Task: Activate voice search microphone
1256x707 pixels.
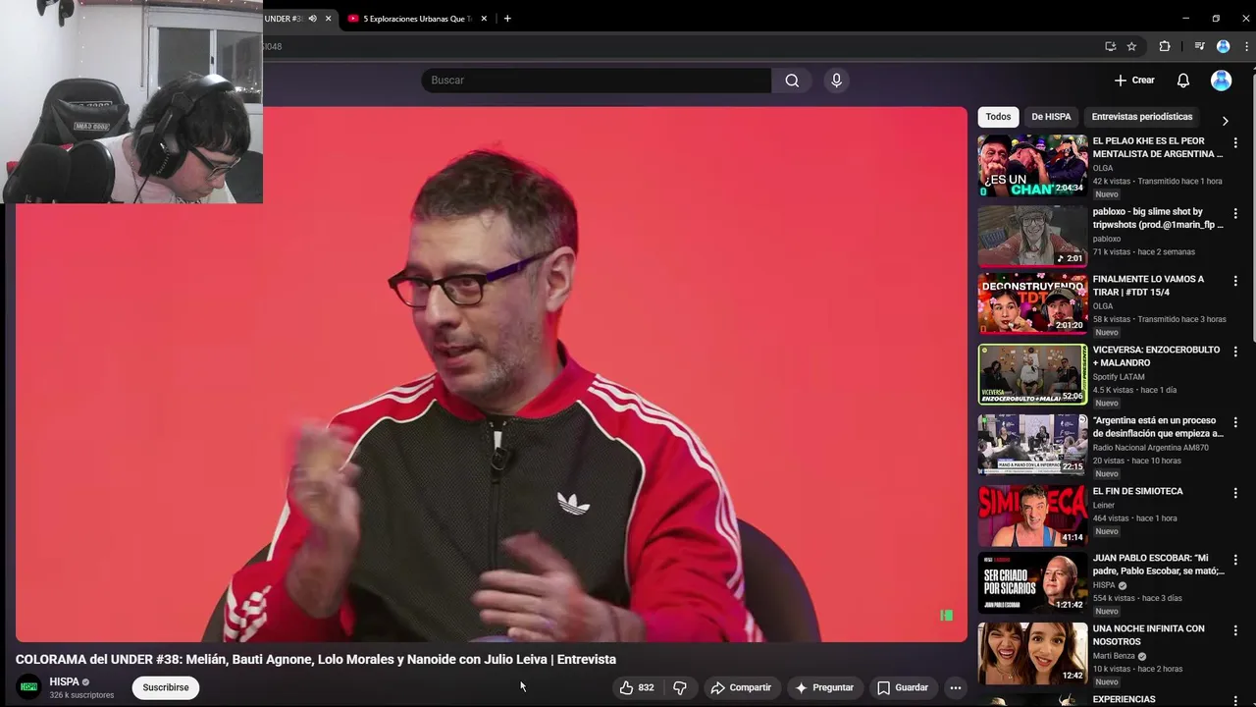Action: pyautogui.click(x=836, y=81)
